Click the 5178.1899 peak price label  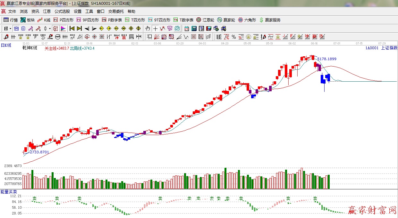326,59
